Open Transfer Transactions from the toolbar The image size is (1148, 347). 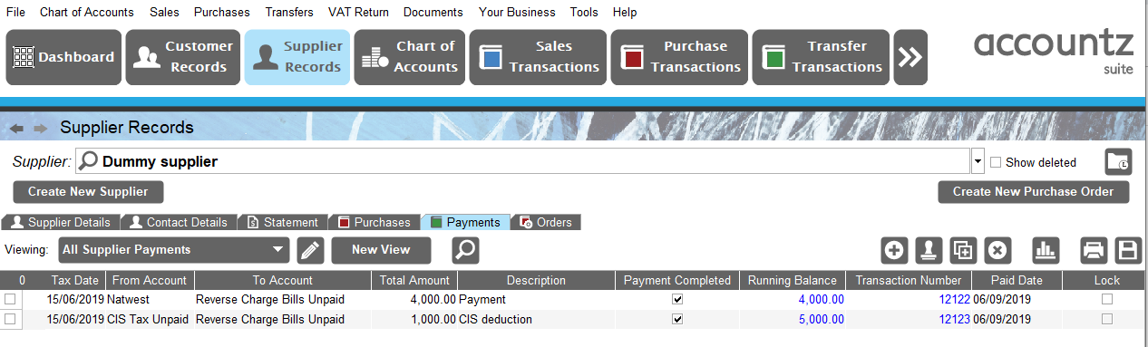(821, 57)
